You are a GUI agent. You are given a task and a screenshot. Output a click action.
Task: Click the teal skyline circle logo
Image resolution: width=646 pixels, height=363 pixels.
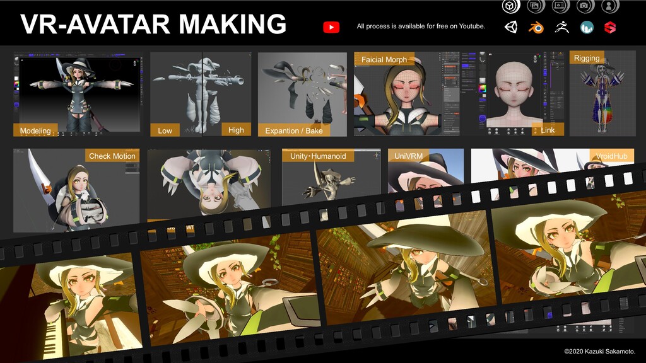[x=587, y=28]
